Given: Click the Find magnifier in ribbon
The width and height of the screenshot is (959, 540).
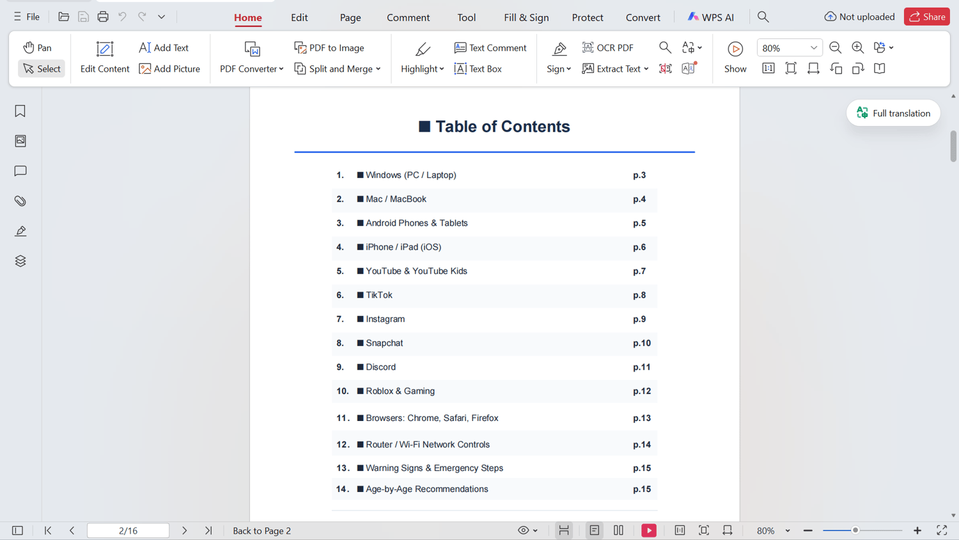Looking at the screenshot, I should coord(665,47).
